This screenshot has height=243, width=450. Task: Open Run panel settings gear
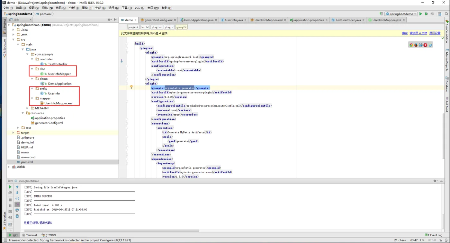tap(435, 181)
